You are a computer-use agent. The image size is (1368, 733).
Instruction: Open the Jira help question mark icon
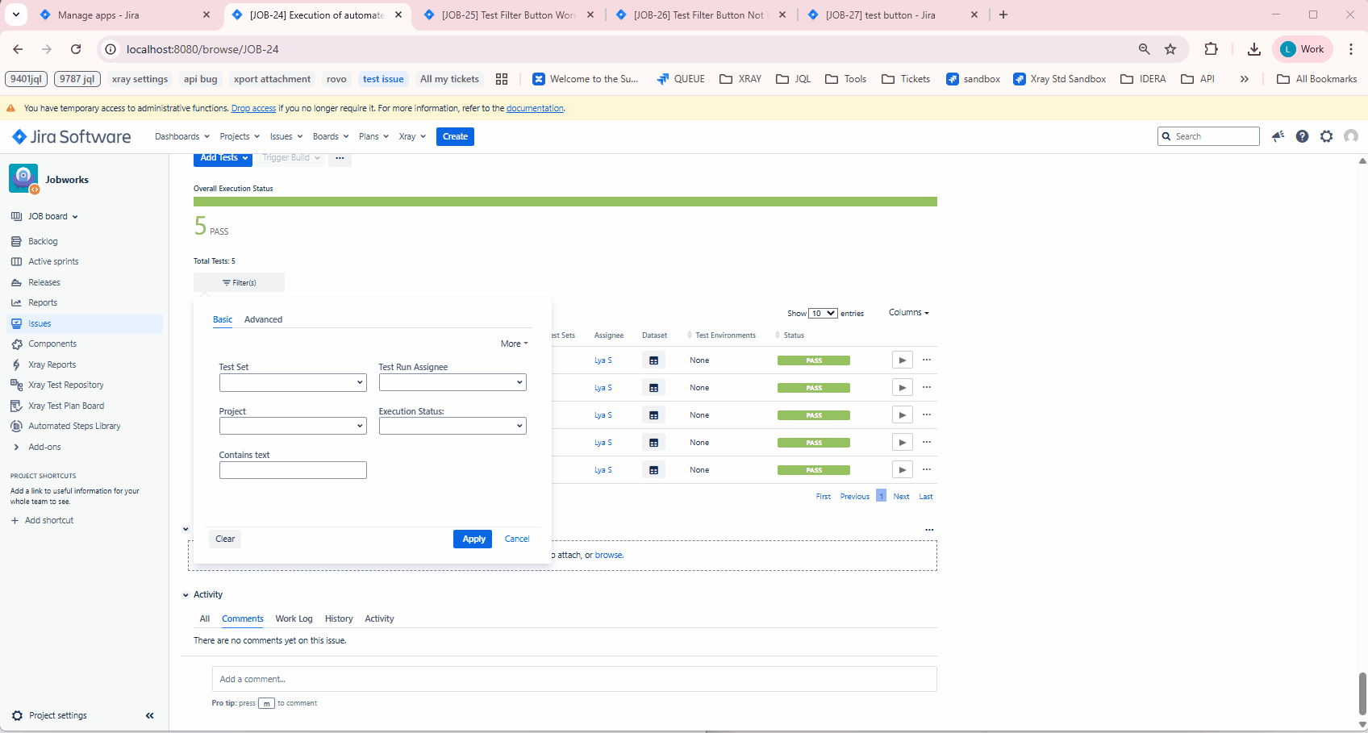(x=1302, y=136)
